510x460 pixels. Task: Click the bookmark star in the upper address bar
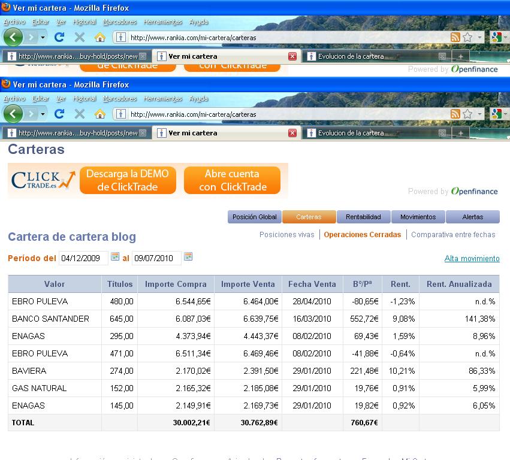[x=467, y=37]
